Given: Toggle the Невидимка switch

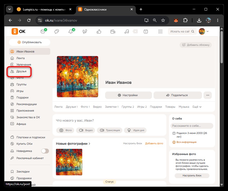Looking at the screenshot, I should coord(45,151).
